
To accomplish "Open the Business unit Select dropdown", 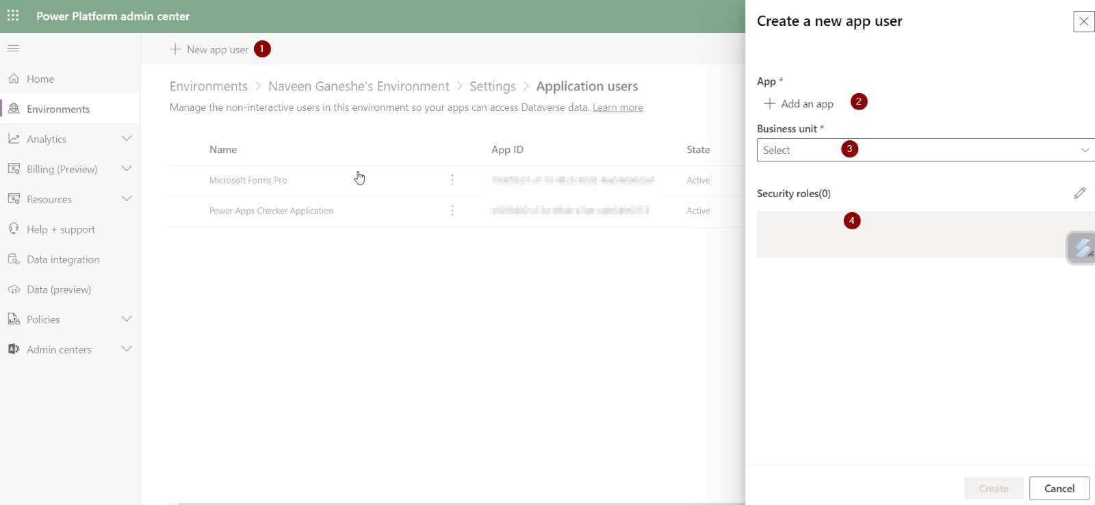I will [926, 150].
